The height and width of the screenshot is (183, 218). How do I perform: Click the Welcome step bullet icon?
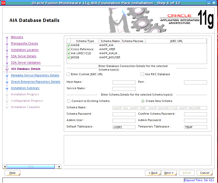7,37
